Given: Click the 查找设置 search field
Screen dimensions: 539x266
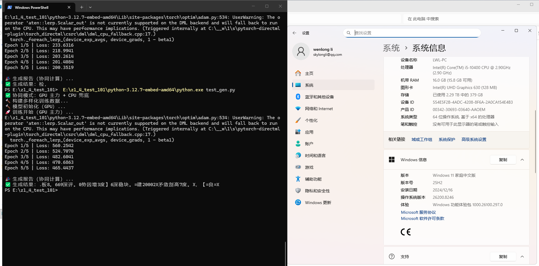Looking at the screenshot, I should [412, 33].
